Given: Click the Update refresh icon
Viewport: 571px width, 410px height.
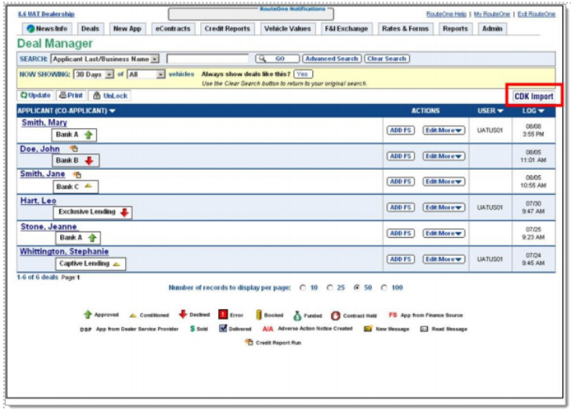Looking at the screenshot, I should (24, 95).
